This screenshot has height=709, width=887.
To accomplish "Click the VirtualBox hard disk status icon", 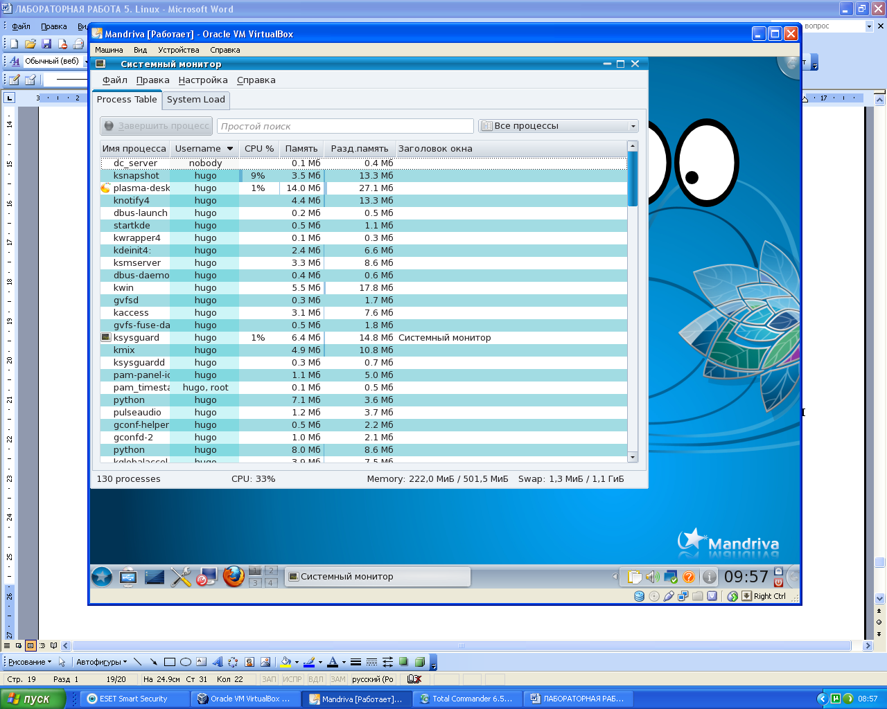I will tap(640, 596).
